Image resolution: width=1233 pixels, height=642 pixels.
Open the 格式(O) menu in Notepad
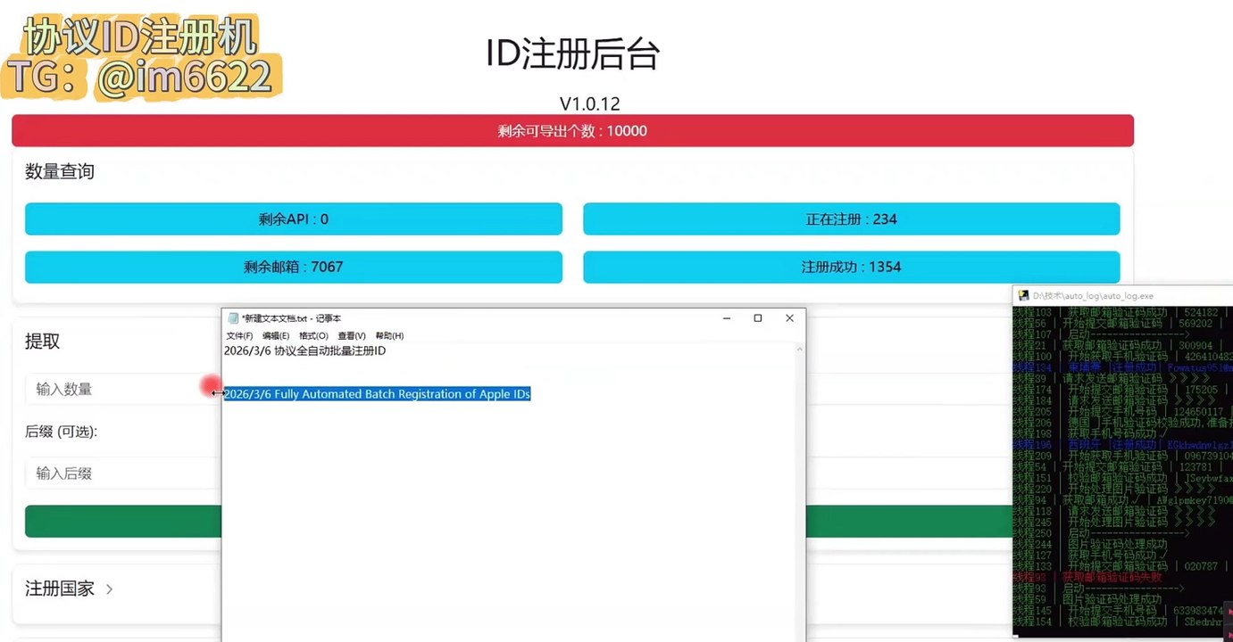(313, 336)
